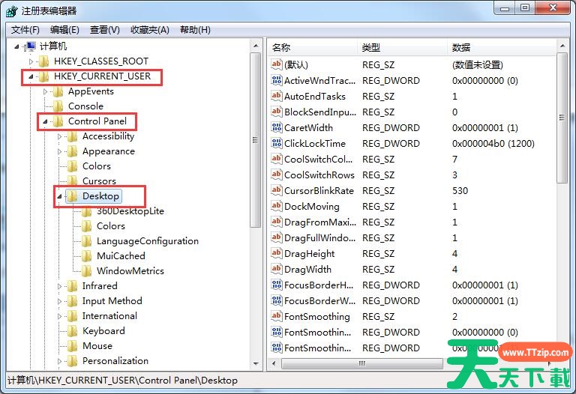The width and height of the screenshot is (576, 394).
Task: Select the Keyboard key in tree
Action: 103,331
